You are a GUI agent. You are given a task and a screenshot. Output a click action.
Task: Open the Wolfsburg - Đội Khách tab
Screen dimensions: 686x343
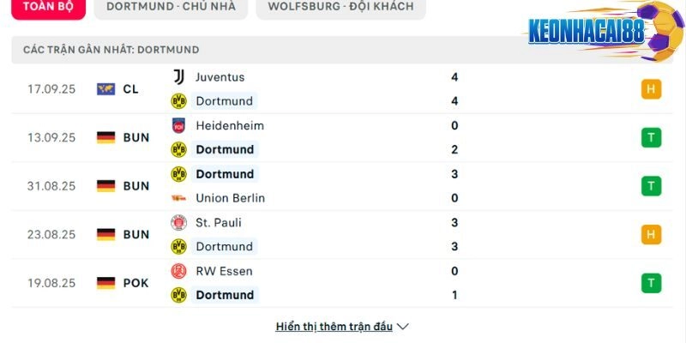pos(340,7)
